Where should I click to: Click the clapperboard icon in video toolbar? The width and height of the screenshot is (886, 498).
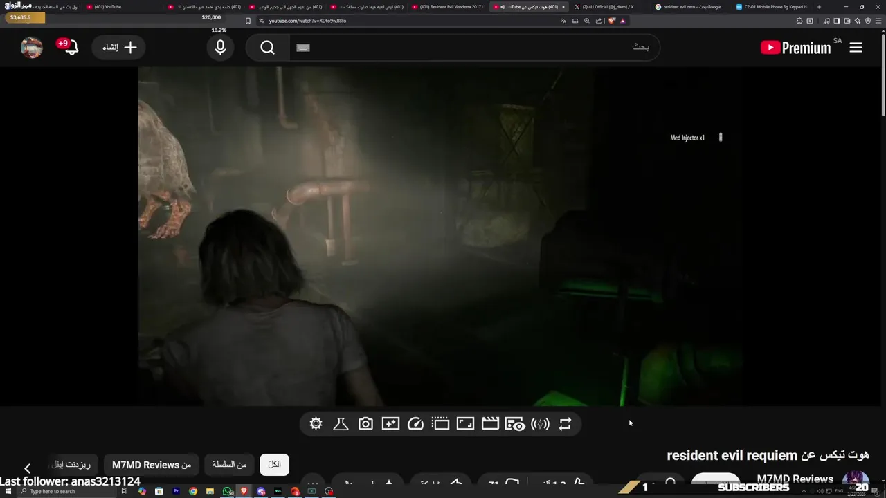point(490,424)
